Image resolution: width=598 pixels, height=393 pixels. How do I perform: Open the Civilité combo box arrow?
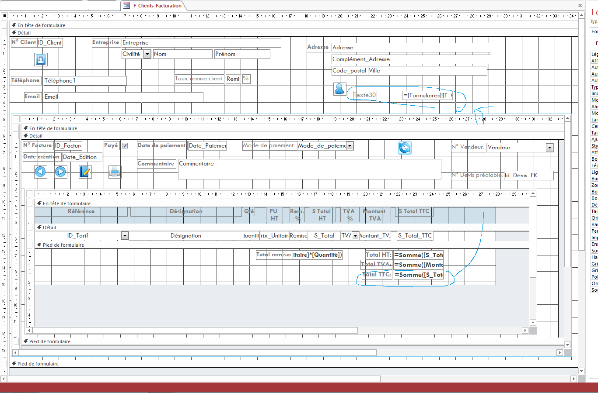point(147,54)
